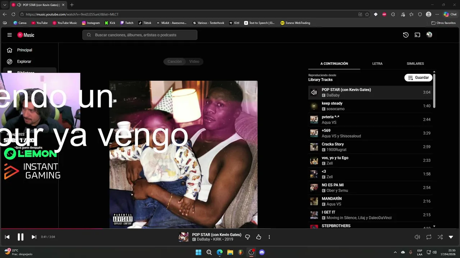Pause the current song
This screenshot has width=460, height=258.
(20, 237)
